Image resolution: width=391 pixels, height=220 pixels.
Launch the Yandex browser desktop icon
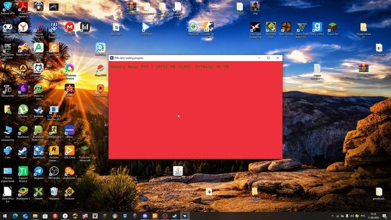coord(23,28)
